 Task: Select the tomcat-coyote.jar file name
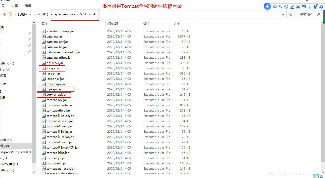pyautogui.click(x=60, y=105)
